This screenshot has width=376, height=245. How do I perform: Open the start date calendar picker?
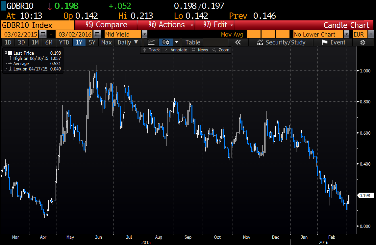(43, 34)
